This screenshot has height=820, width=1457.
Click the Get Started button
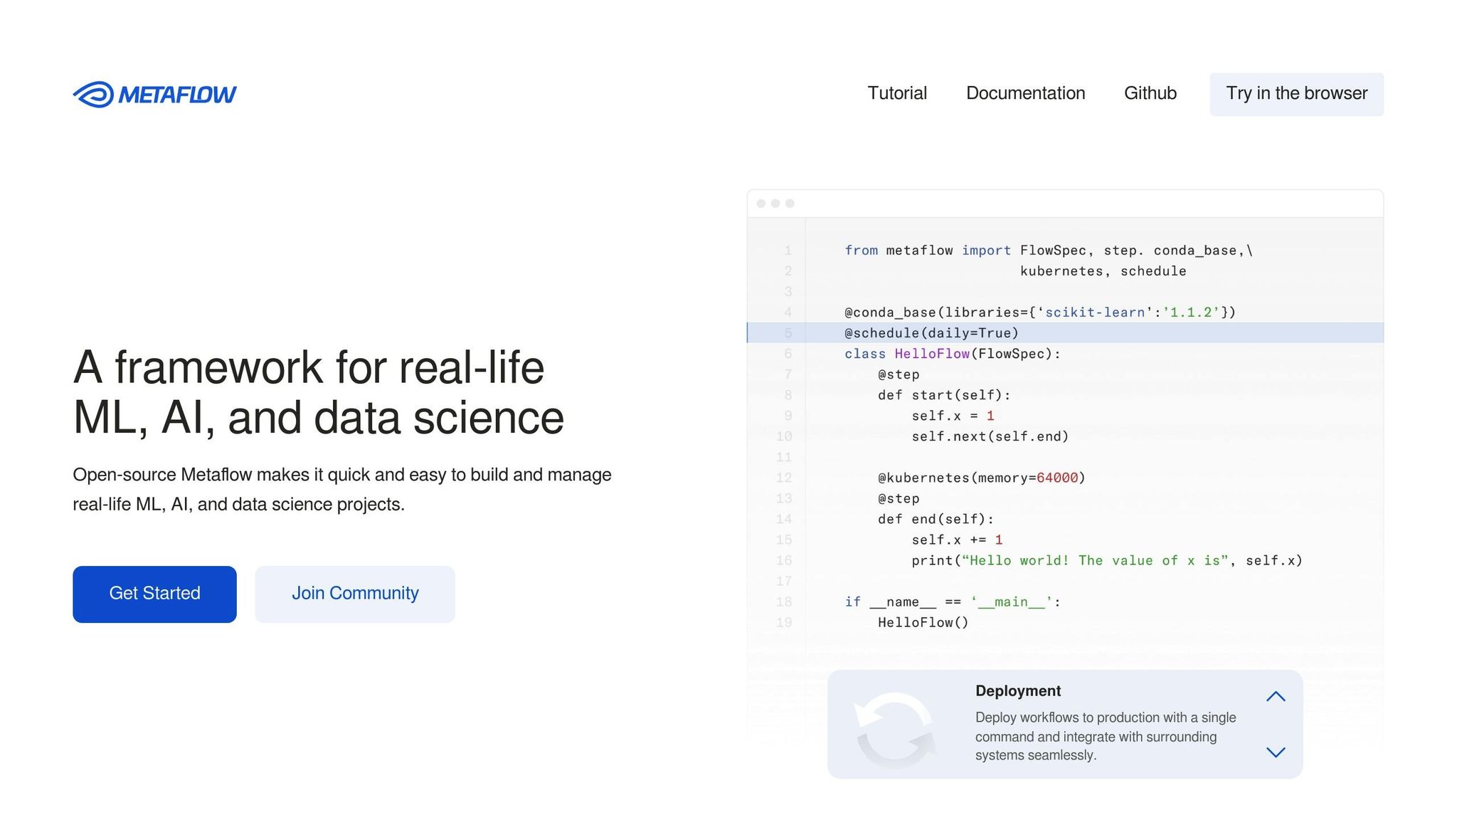154,594
